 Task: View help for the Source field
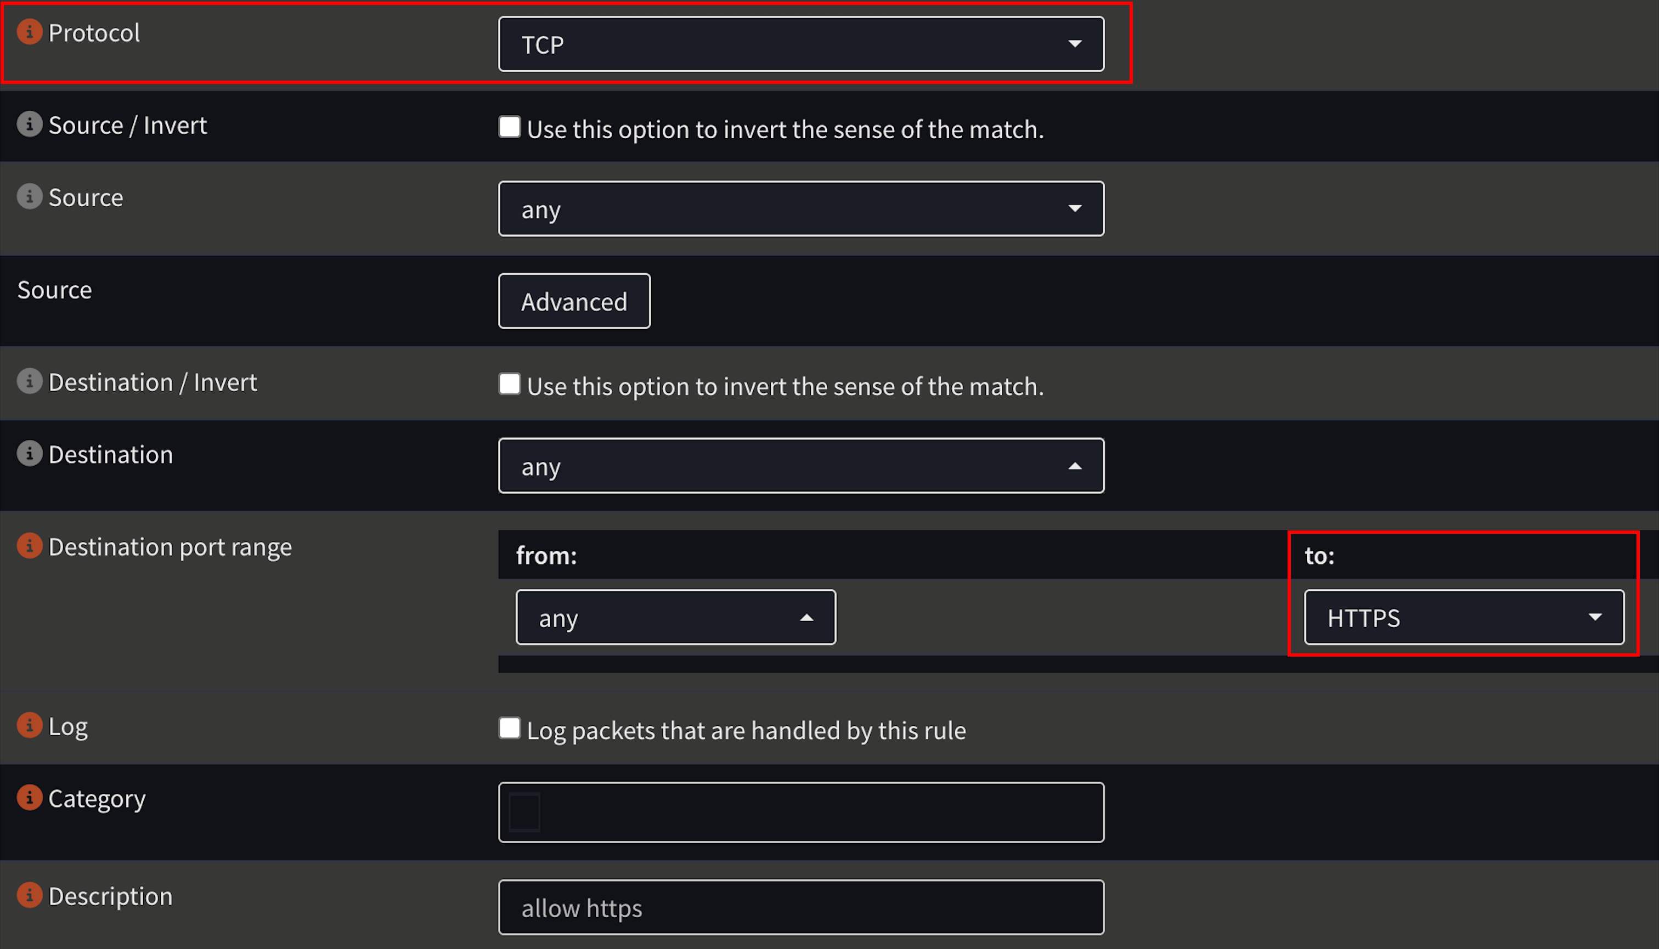tap(29, 196)
